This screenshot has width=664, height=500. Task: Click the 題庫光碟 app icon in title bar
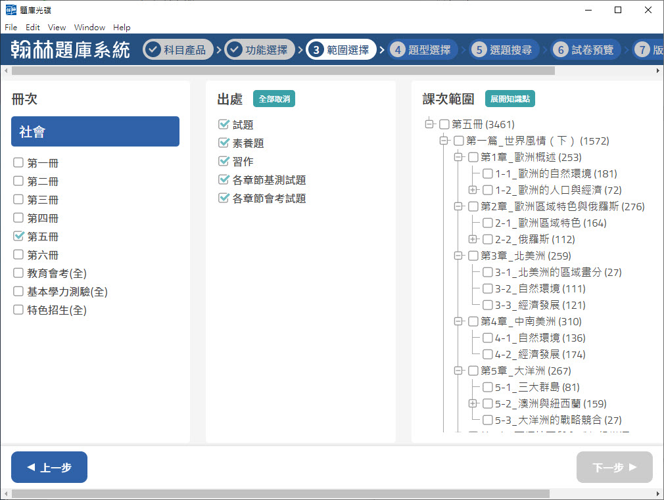click(11, 10)
